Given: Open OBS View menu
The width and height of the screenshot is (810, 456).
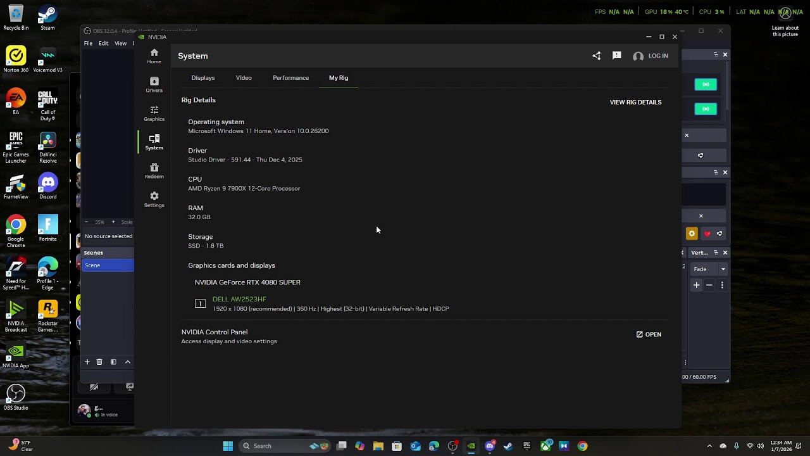Looking at the screenshot, I should tap(120, 44).
